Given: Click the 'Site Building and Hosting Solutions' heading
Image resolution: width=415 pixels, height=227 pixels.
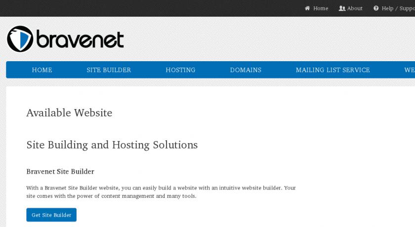Looking at the screenshot, I should [x=112, y=145].
